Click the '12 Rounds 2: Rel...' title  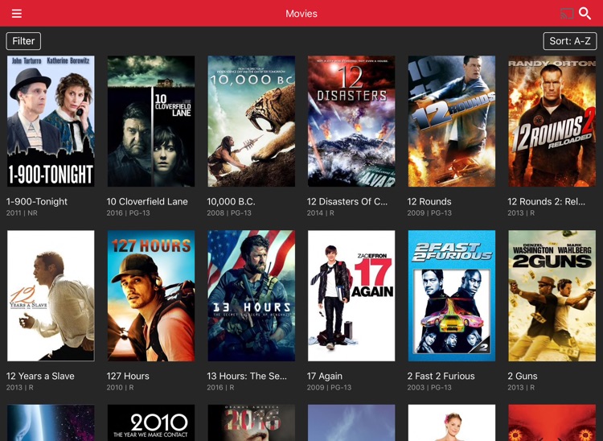[x=546, y=202]
